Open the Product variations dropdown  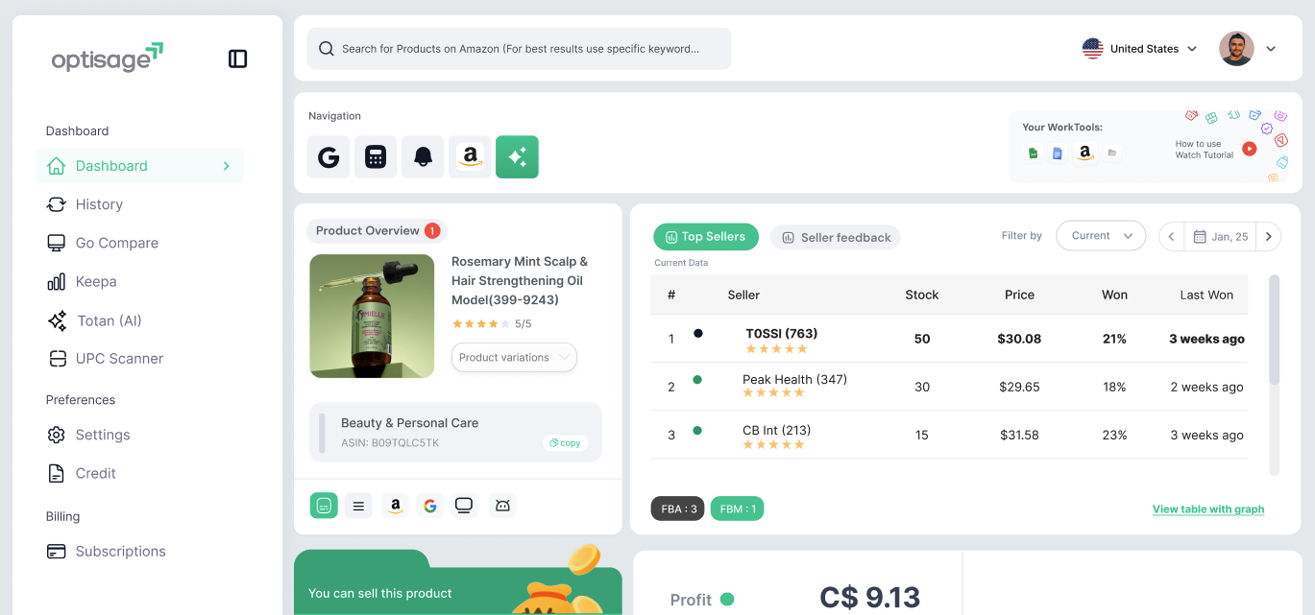[x=514, y=358]
